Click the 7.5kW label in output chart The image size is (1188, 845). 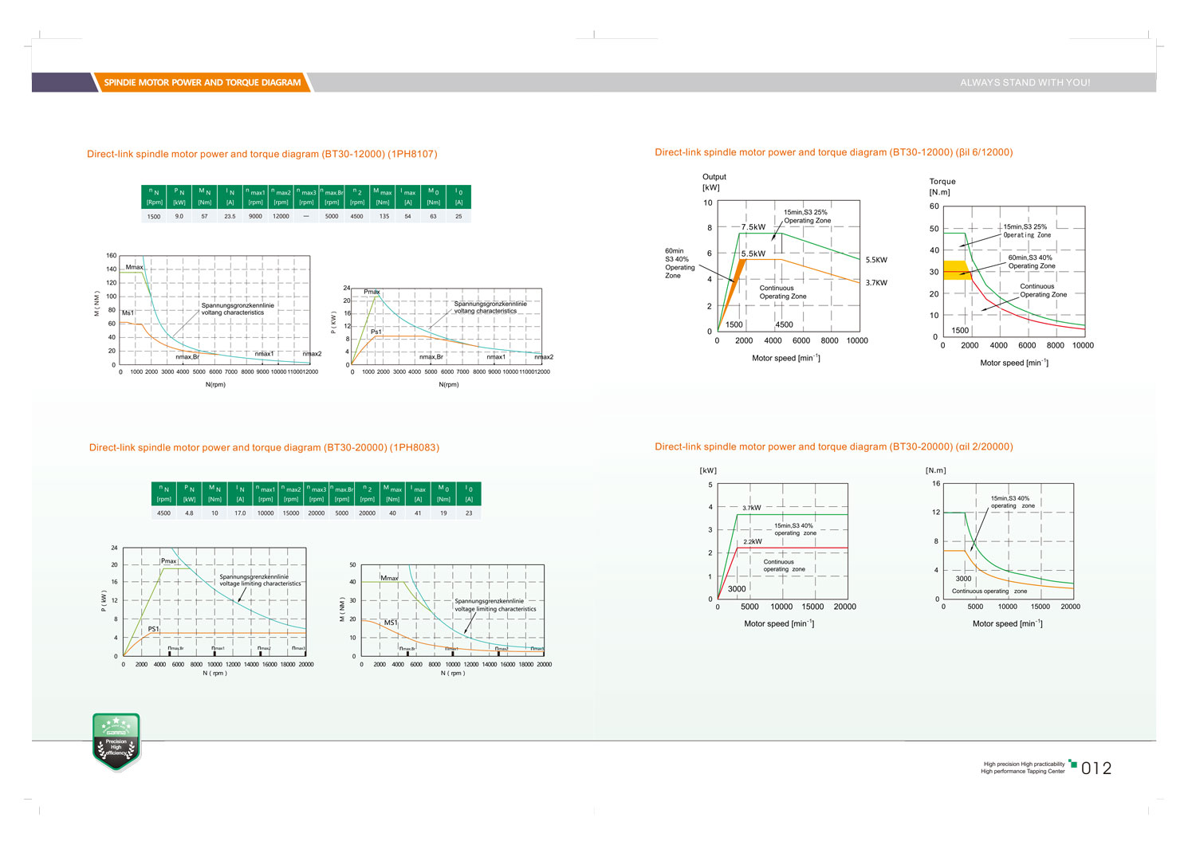point(753,227)
